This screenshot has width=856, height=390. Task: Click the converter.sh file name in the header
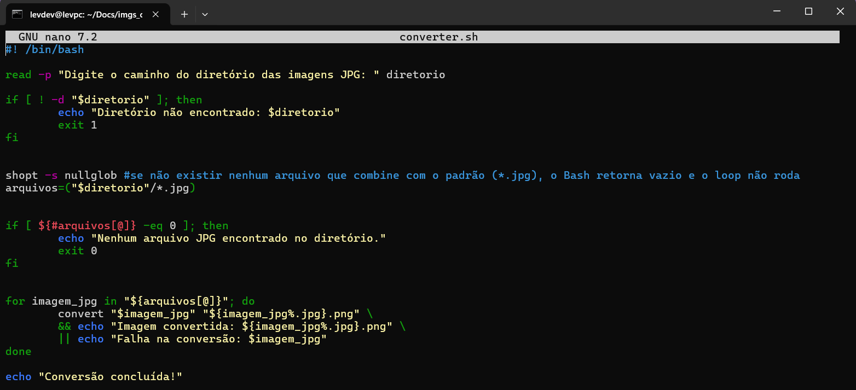pyautogui.click(x=438, y=37)
